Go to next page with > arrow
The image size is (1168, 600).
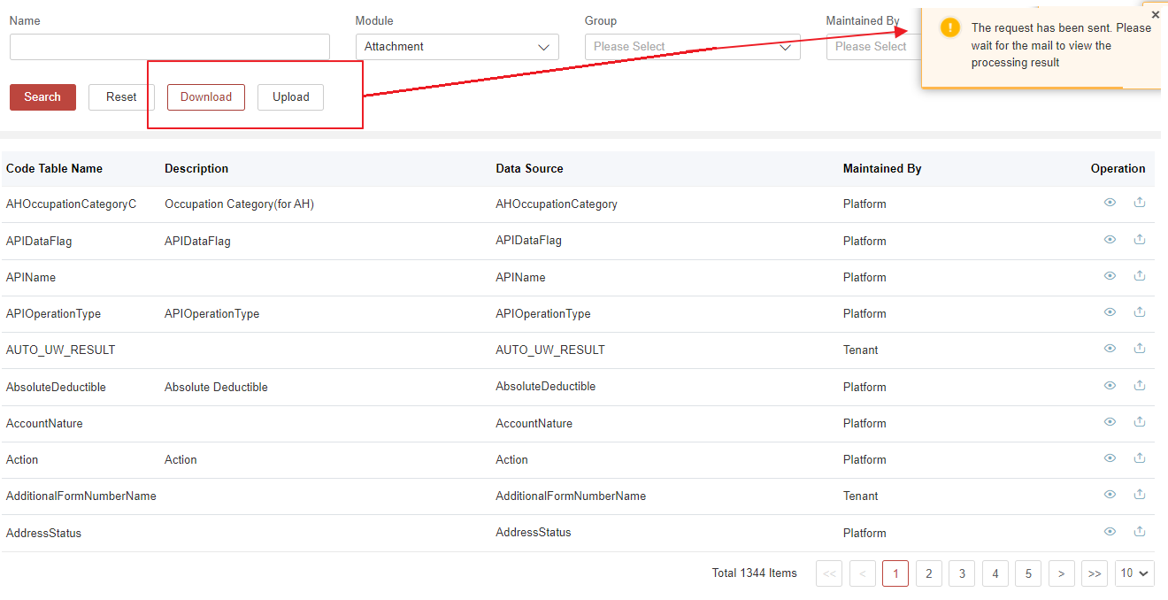pos(1061,573)
